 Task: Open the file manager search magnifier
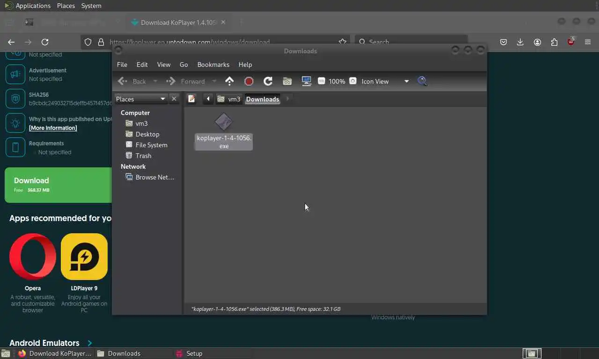(x=422, y=81)
